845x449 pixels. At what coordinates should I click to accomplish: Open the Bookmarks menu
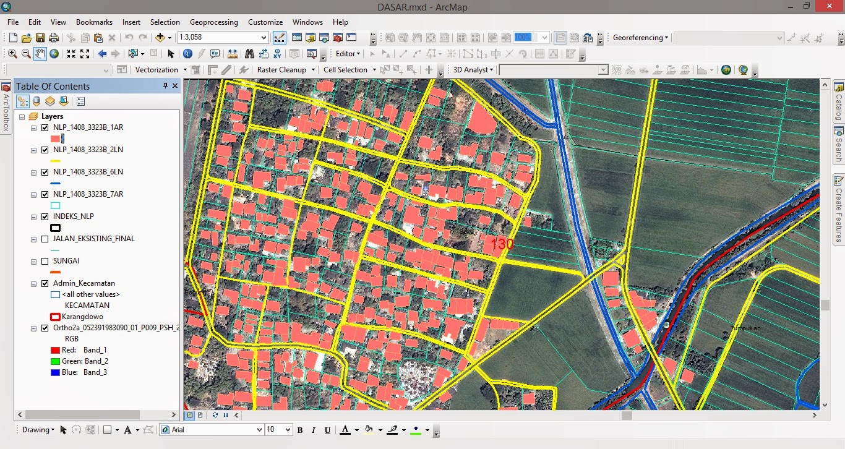tap(94, 22)
